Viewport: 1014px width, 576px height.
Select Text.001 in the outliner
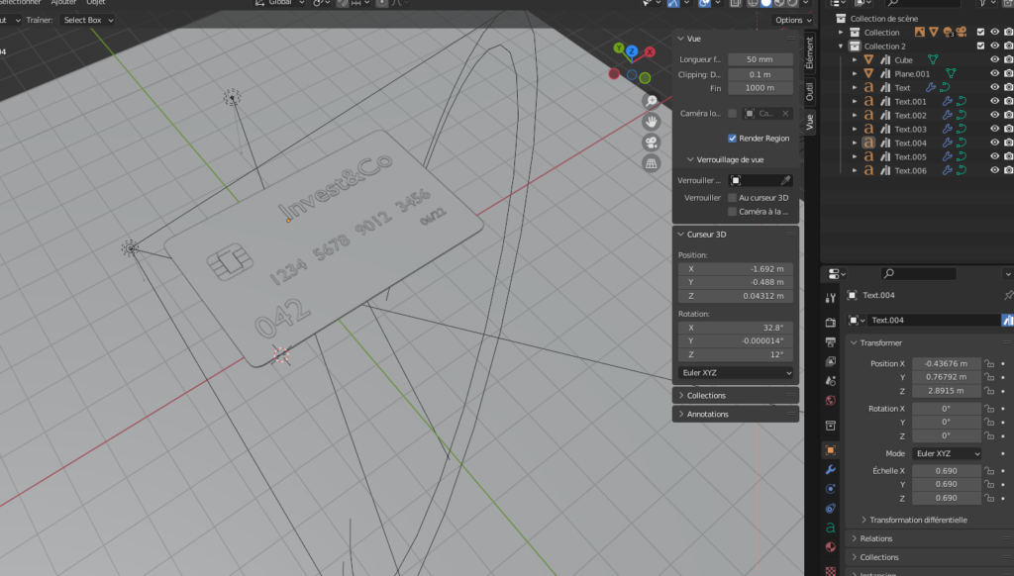click(x=911, y=102)
